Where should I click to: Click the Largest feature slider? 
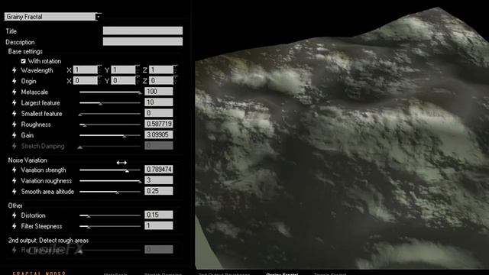[x=110, y=103]
